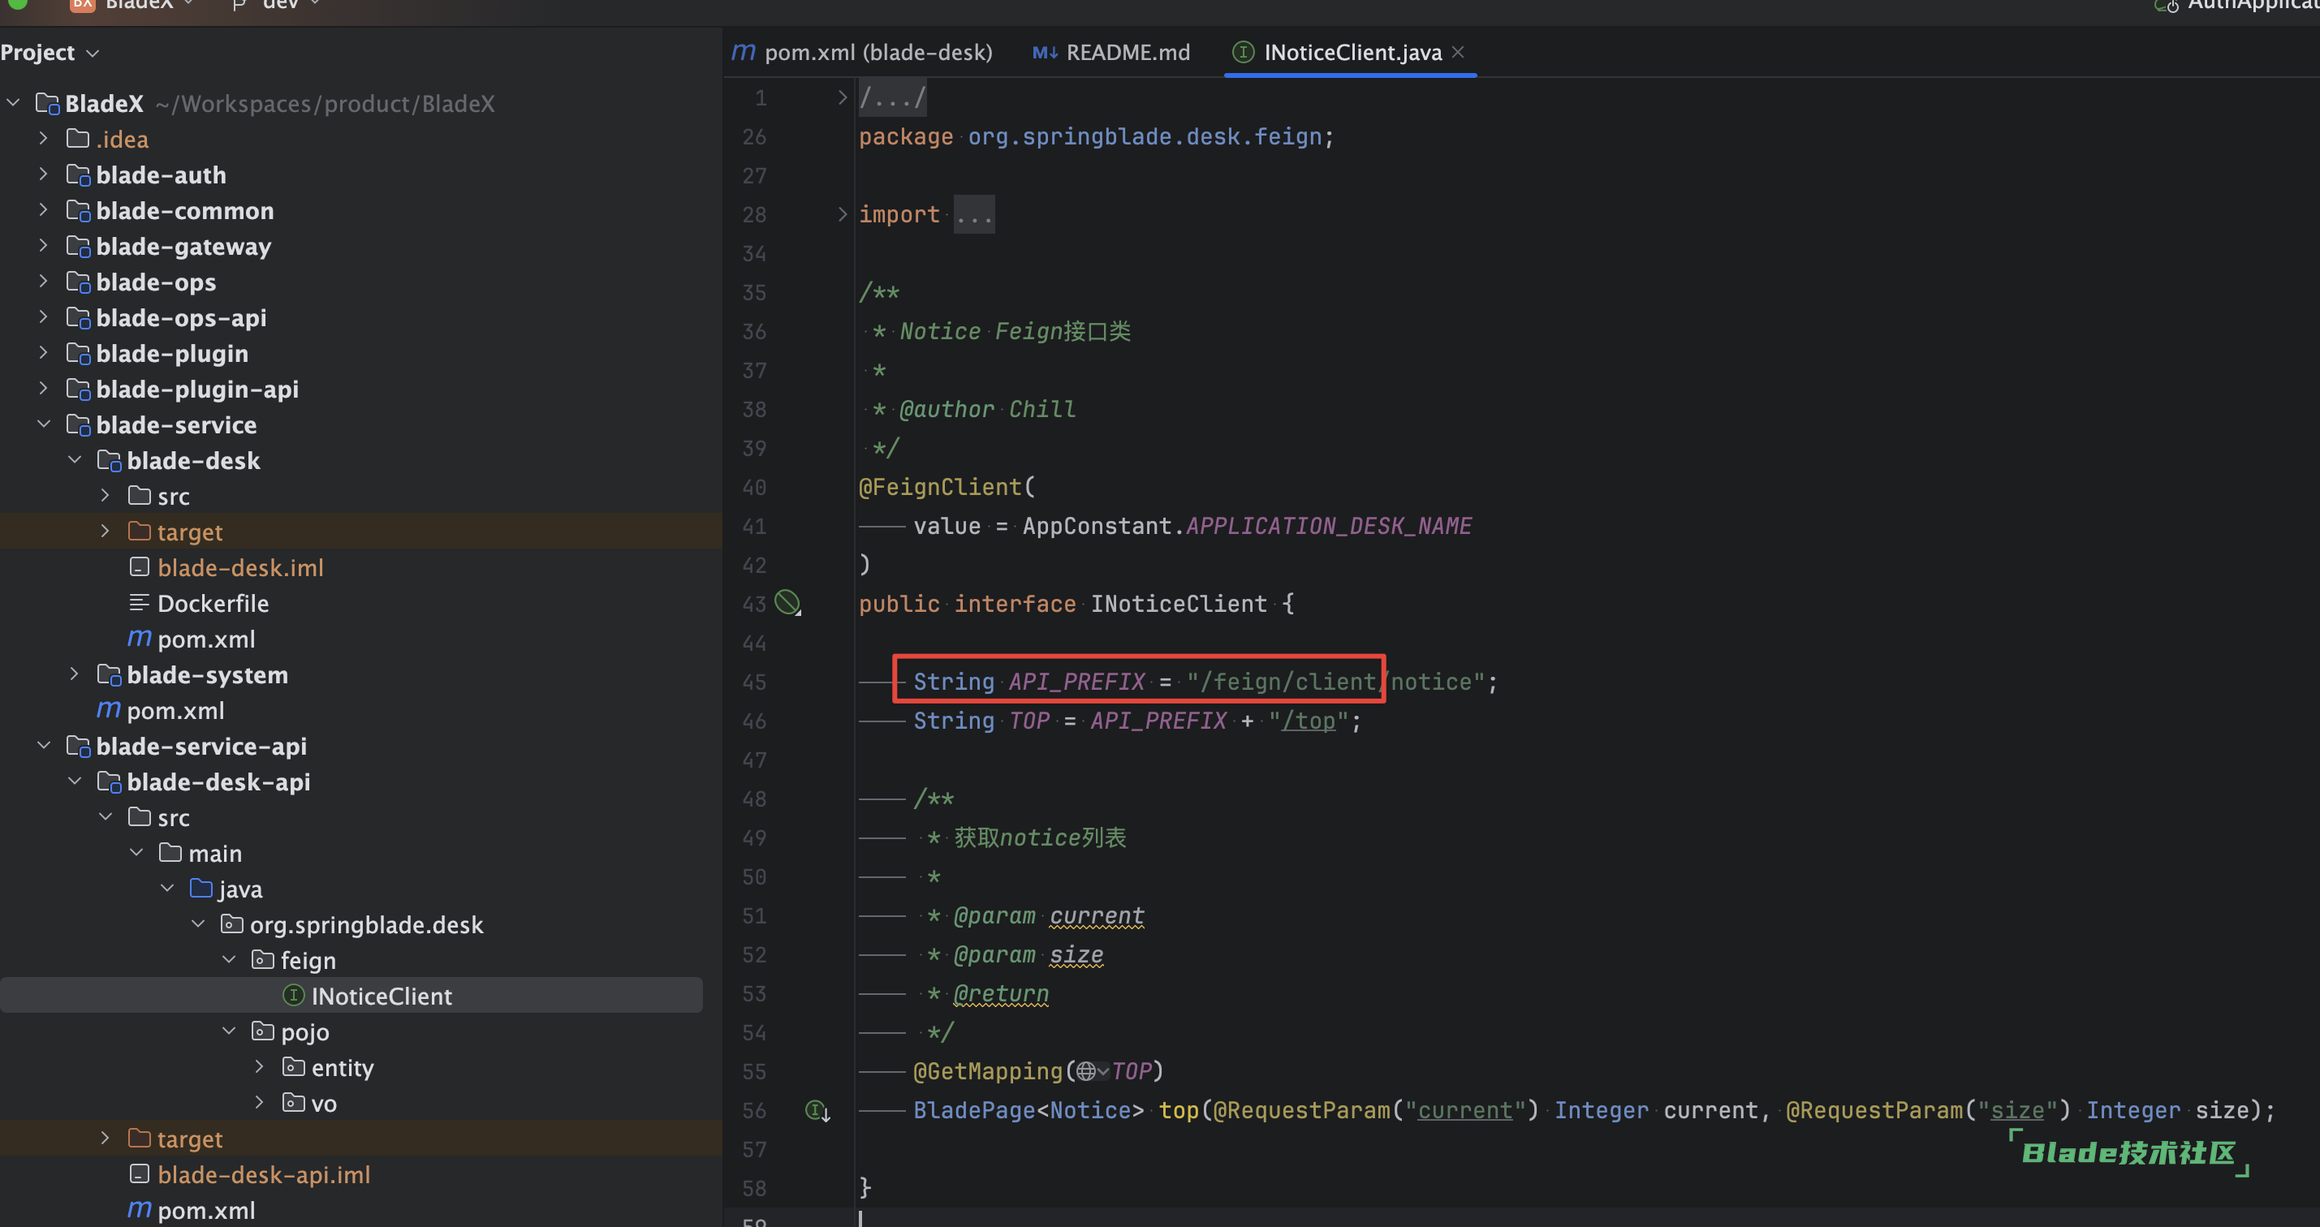Expand the .idea folder
This screenshot has width=2320, height=1227.
pos(43,139)
